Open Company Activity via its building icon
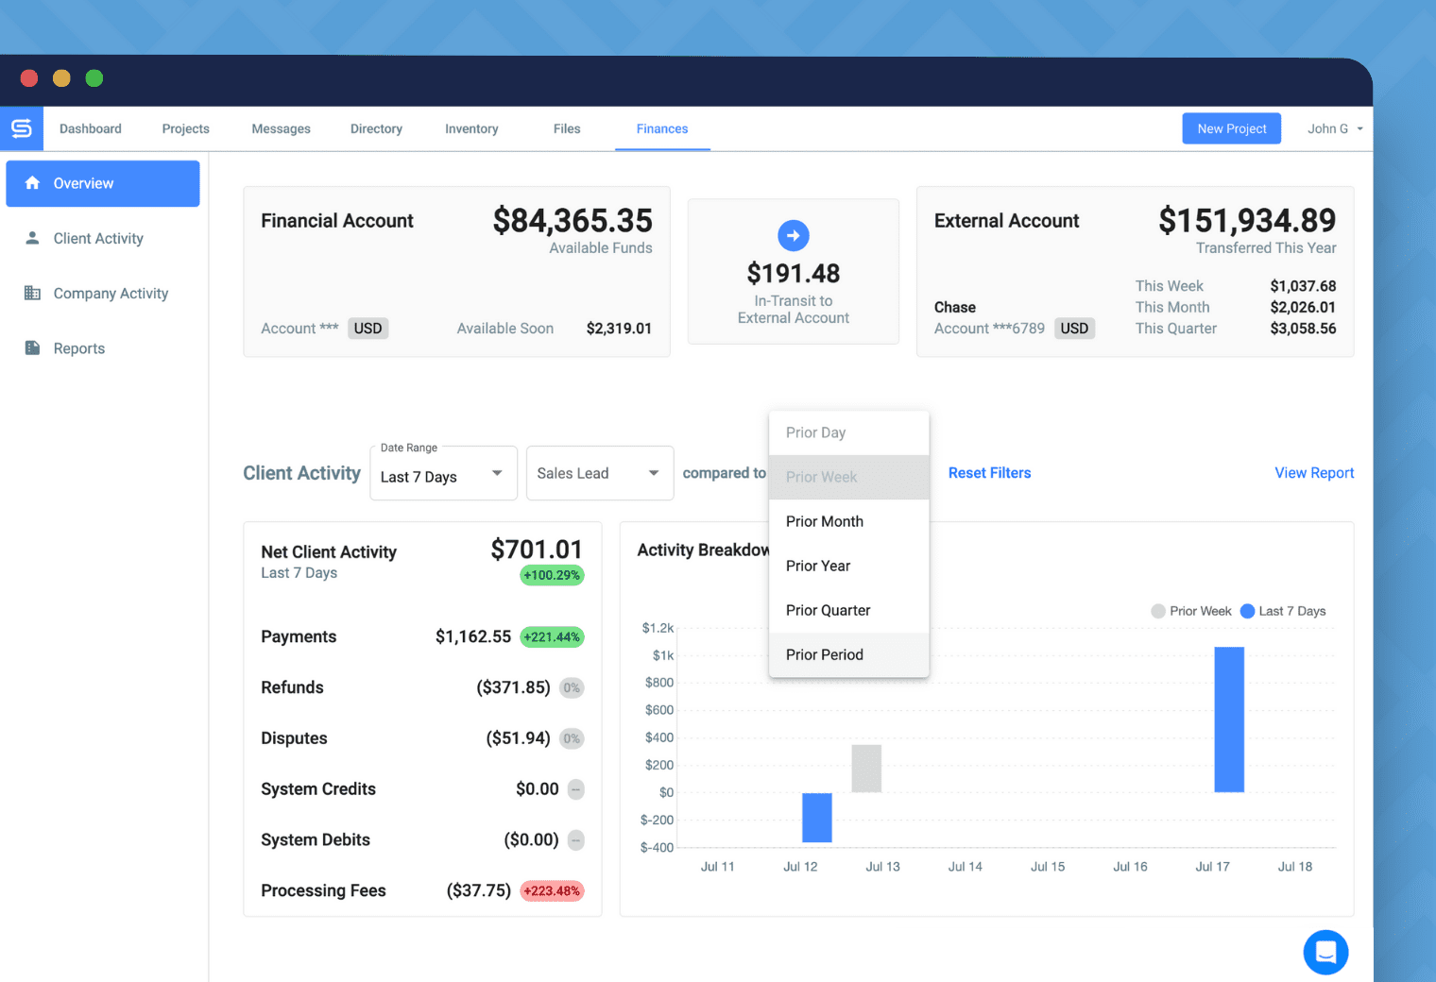The width and height of the screenshot is (1436, 982). tap(31, 293)
